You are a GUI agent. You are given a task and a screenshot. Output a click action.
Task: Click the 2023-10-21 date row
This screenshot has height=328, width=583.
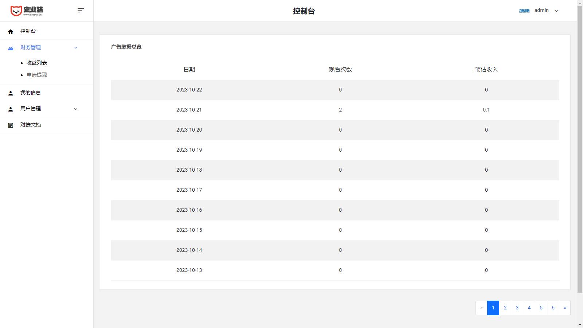(189, 110)
